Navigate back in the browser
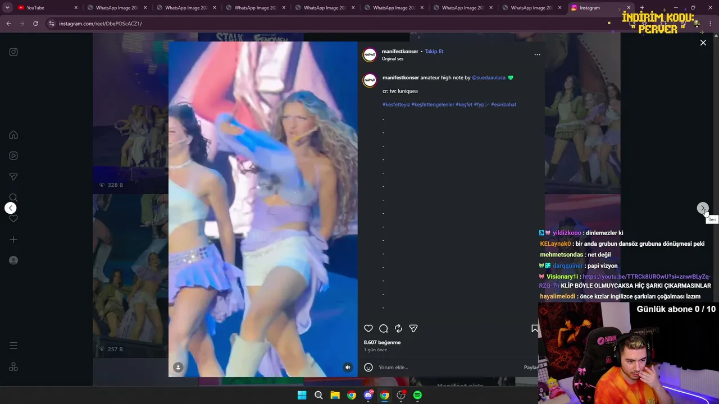The width and height of the screenshot is (719, 404). (x=8, y=24)
